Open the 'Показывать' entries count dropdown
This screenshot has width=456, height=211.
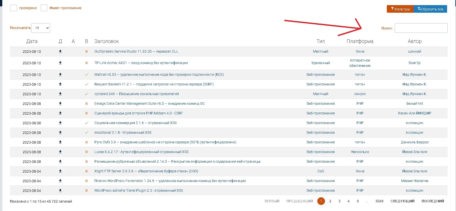click(x=41, y=28)
